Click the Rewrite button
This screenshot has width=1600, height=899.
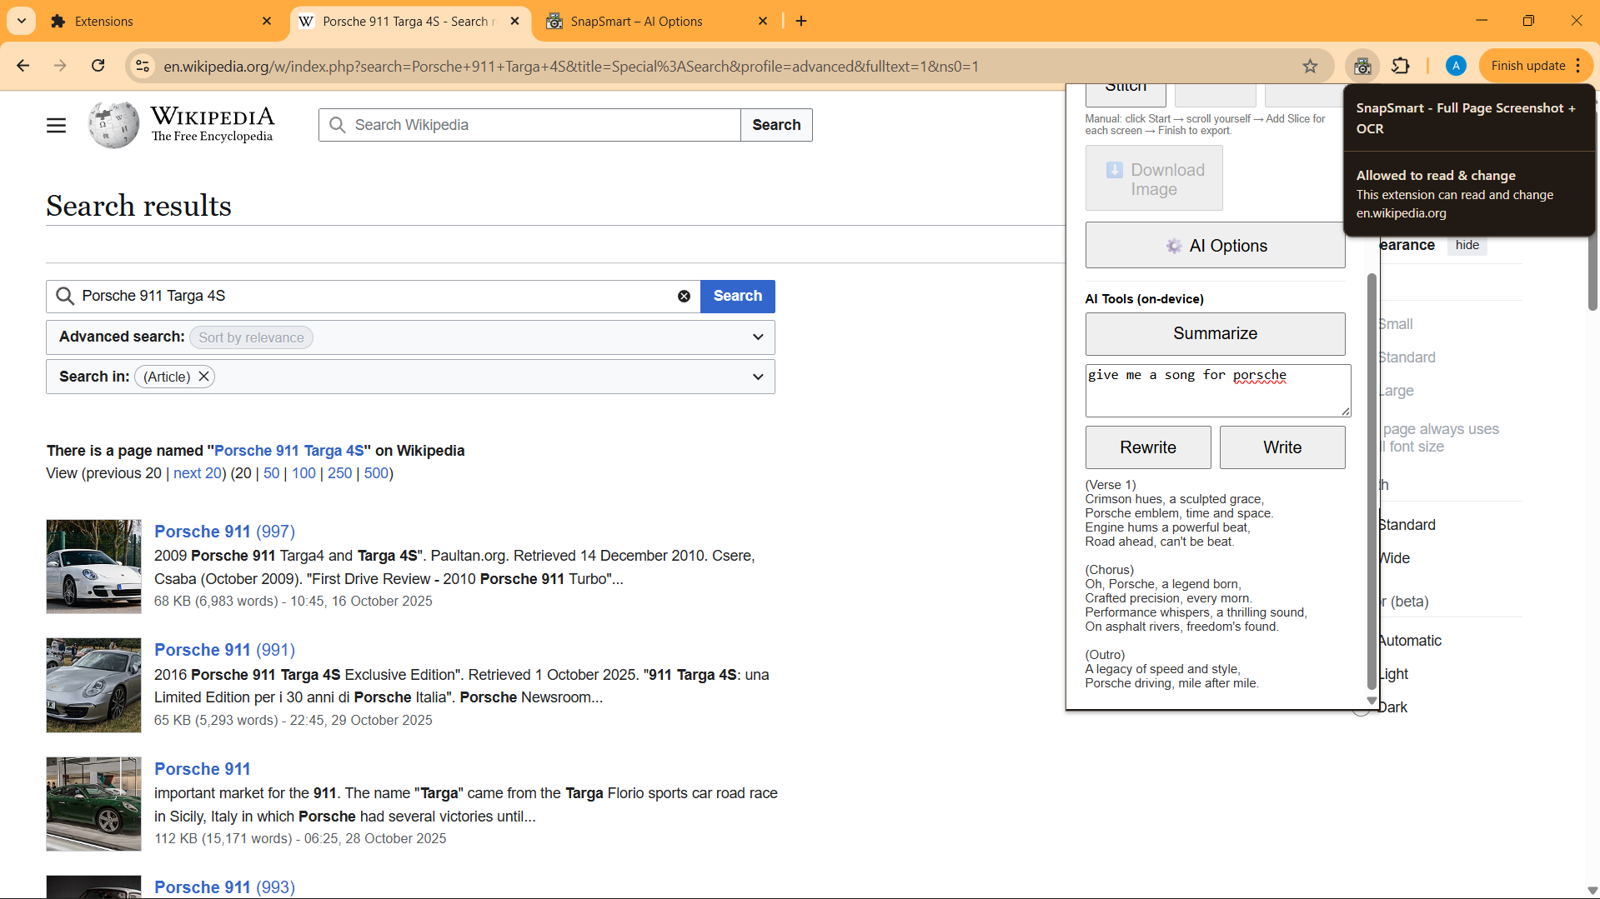(1148, 447)
